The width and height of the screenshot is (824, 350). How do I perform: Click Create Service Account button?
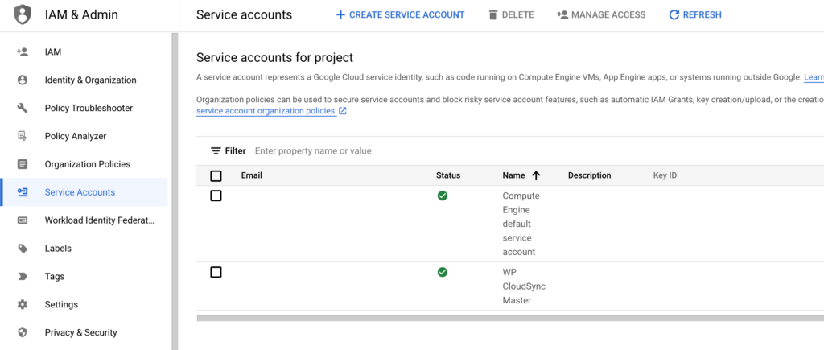coord(400,14)
